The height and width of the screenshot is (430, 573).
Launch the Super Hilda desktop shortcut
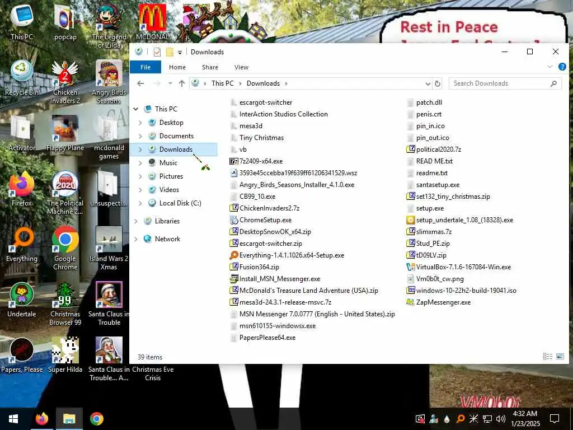click(65, 356)
